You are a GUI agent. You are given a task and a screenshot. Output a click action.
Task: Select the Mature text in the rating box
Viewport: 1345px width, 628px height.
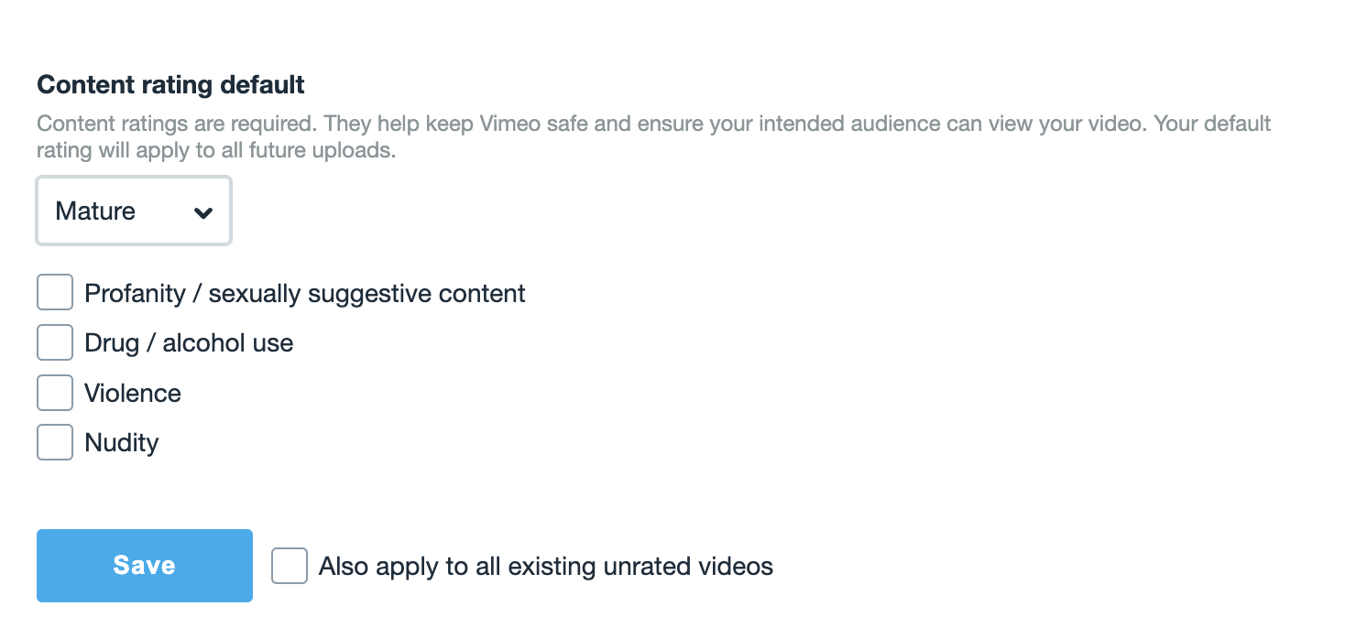tap(95, 211)
